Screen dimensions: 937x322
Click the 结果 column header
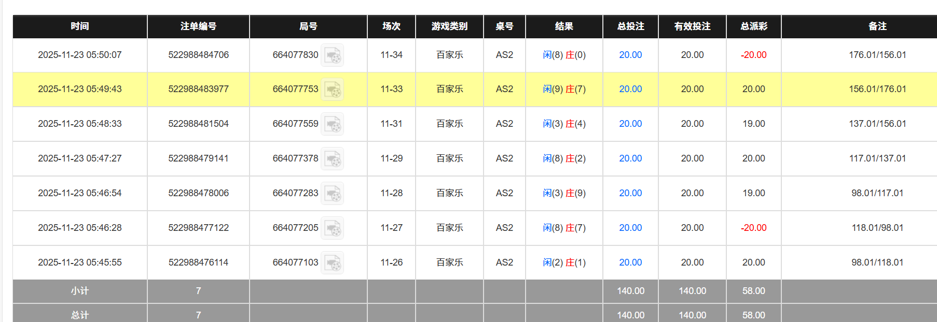pos(564,26)
